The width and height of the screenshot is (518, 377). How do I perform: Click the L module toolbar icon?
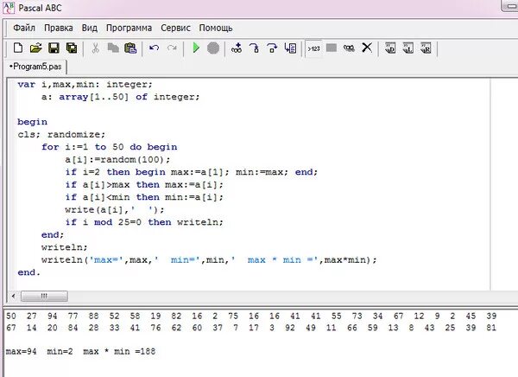tap(408, 48)
